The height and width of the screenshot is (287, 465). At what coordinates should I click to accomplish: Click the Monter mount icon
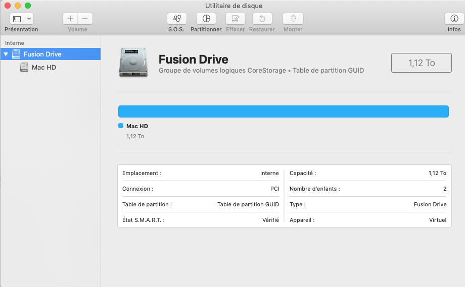pos(293,19)
